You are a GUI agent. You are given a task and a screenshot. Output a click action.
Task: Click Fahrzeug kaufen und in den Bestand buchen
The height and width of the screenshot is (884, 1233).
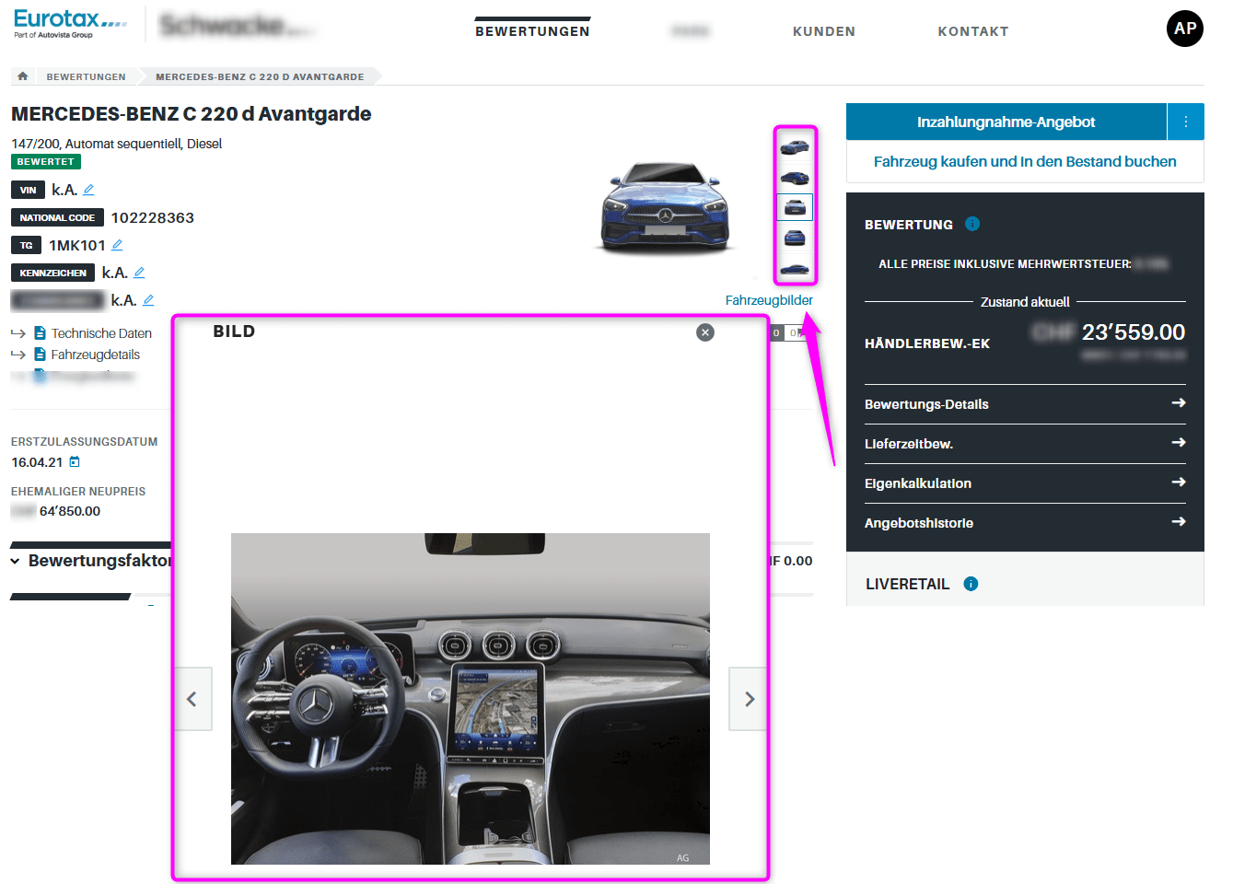pos(1025,161)
